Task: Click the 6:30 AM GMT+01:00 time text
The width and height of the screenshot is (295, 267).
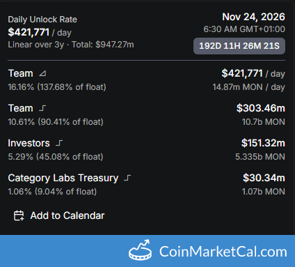Action: click(244, 29)
